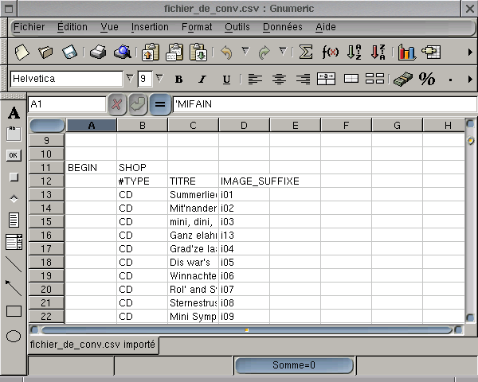Open the font size dropdown arrow
This screenshot has height=382, width=478.
pyautogui.click(x=159, y=78)
